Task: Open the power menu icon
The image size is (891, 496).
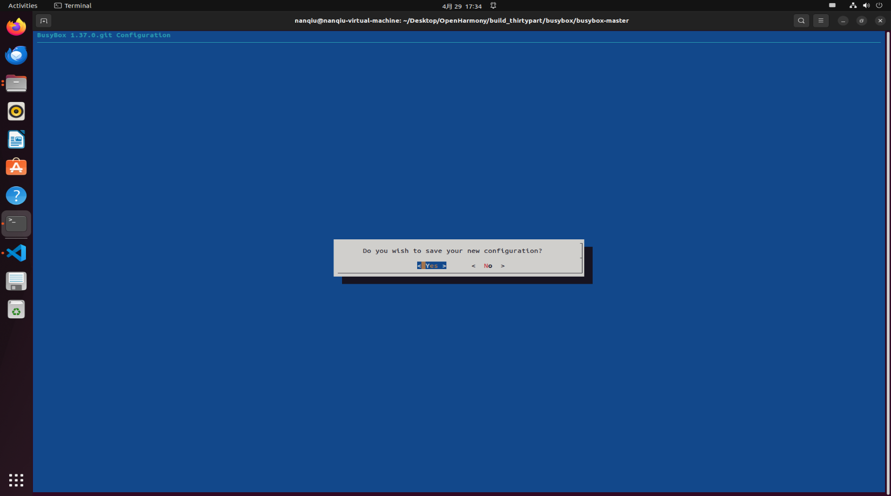Action: [879, 5]
